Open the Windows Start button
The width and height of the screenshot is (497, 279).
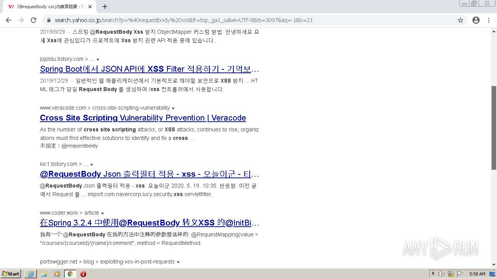pos(11,274)
